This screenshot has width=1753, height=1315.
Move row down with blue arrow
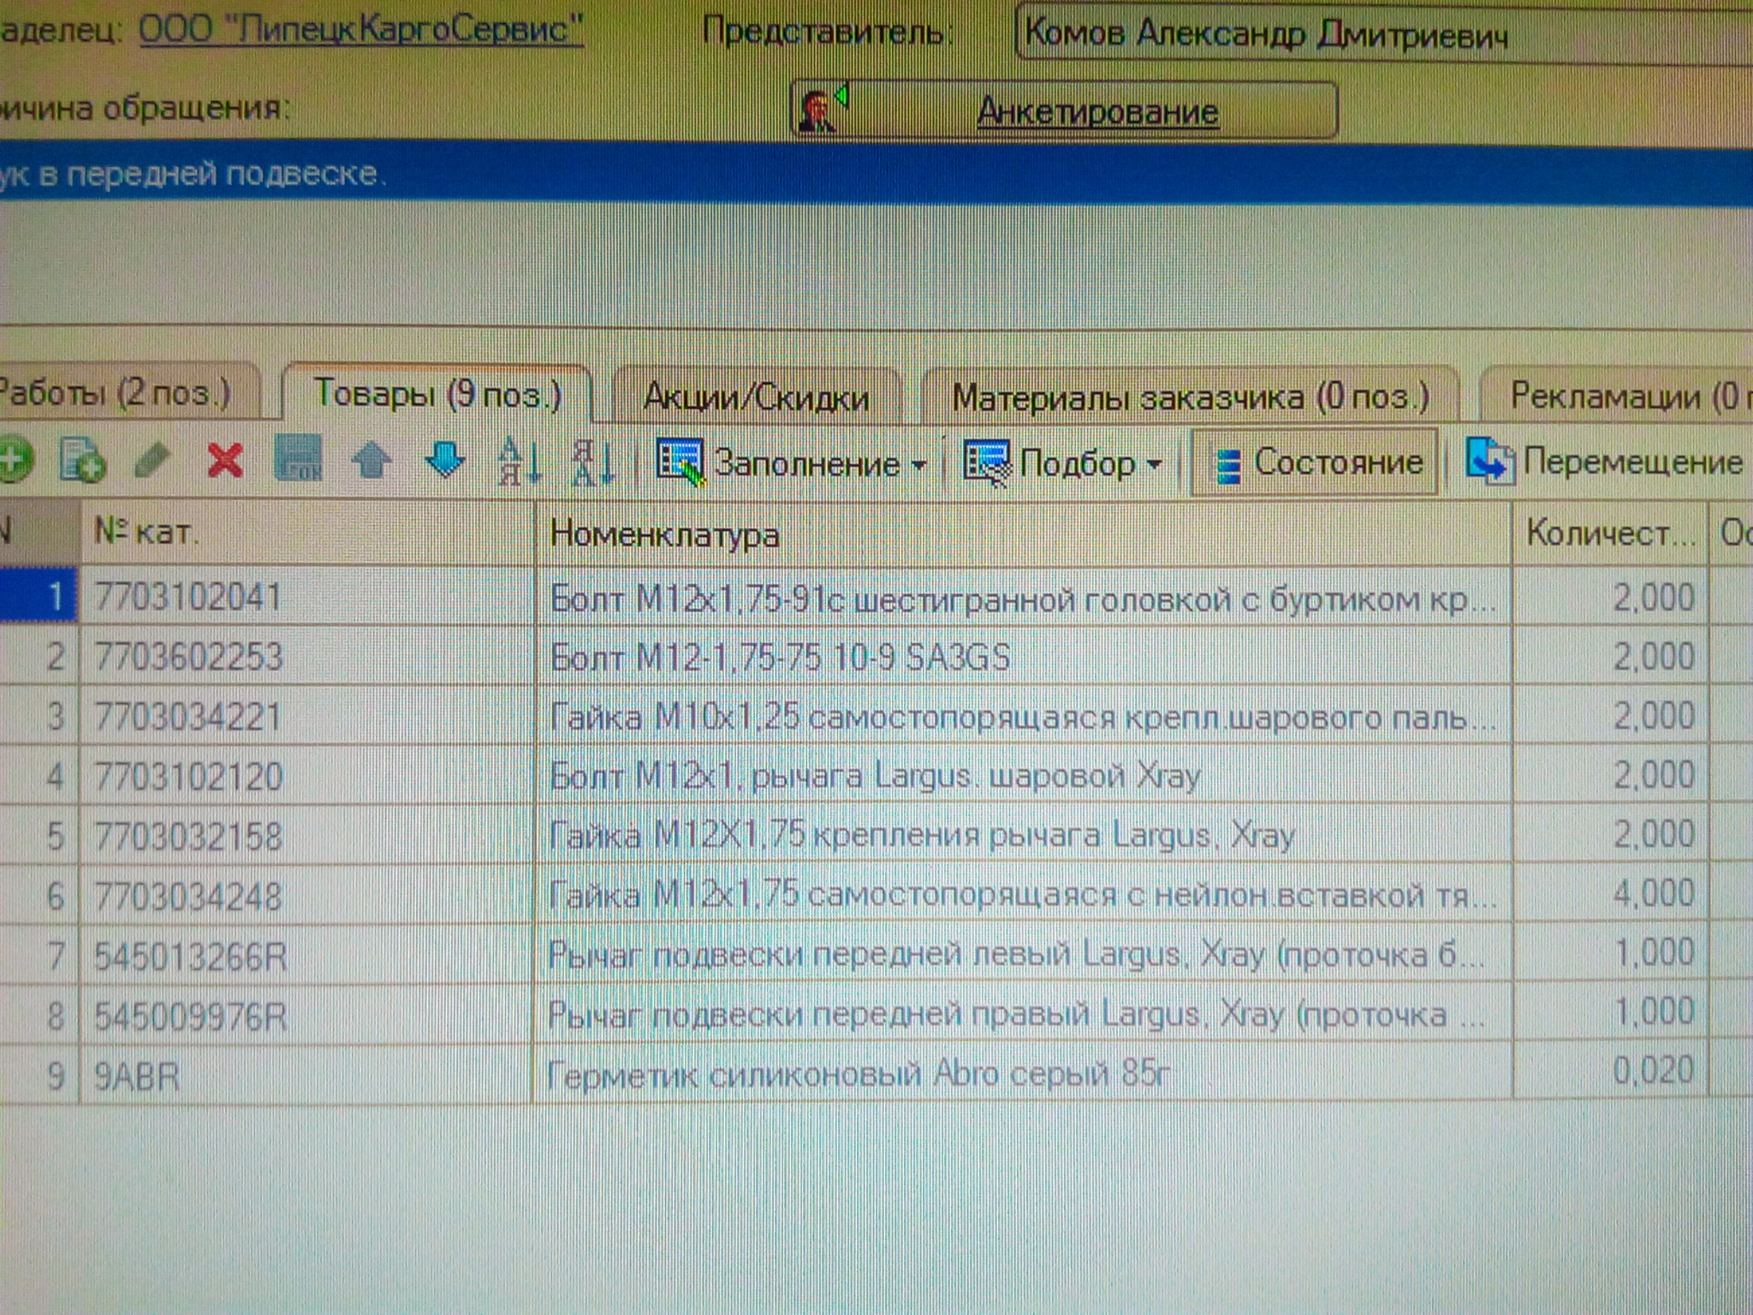445,461
